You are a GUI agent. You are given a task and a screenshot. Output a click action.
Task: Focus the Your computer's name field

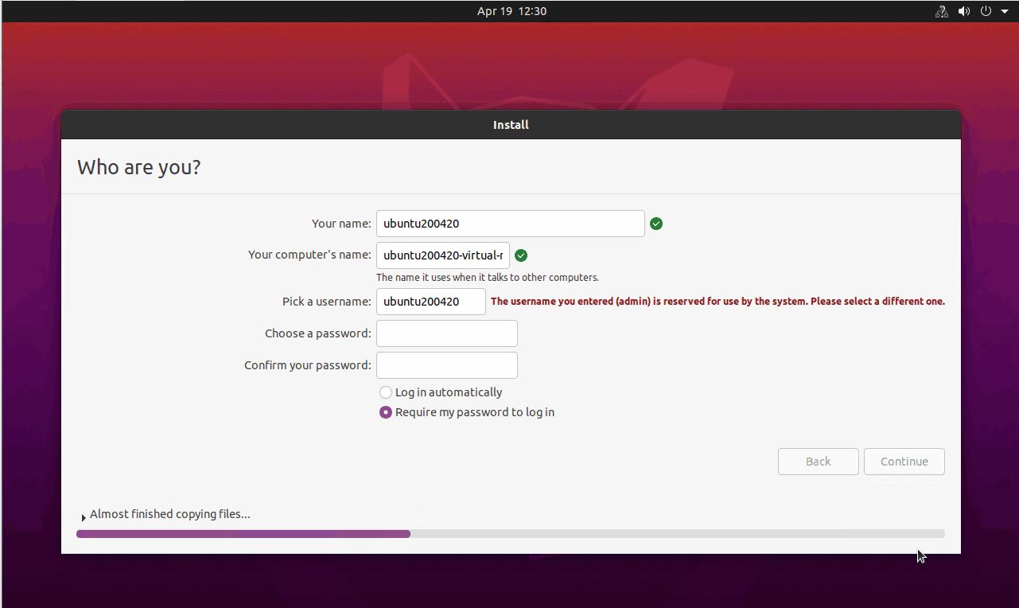click(x=443, y=255)
